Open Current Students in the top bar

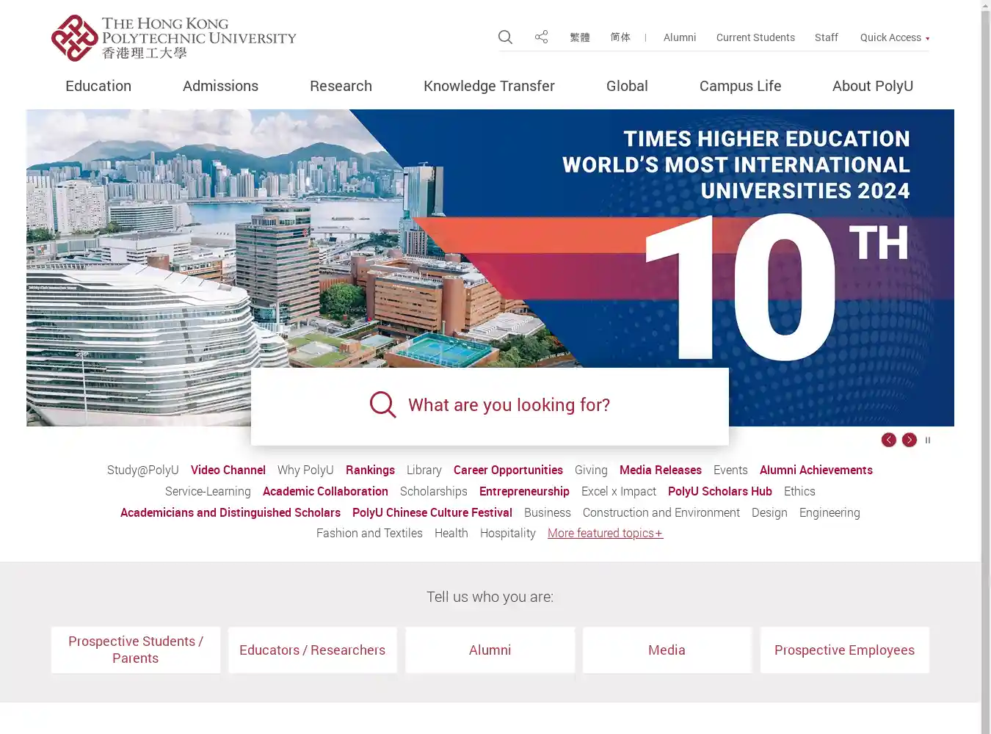(x=755, y=37)
